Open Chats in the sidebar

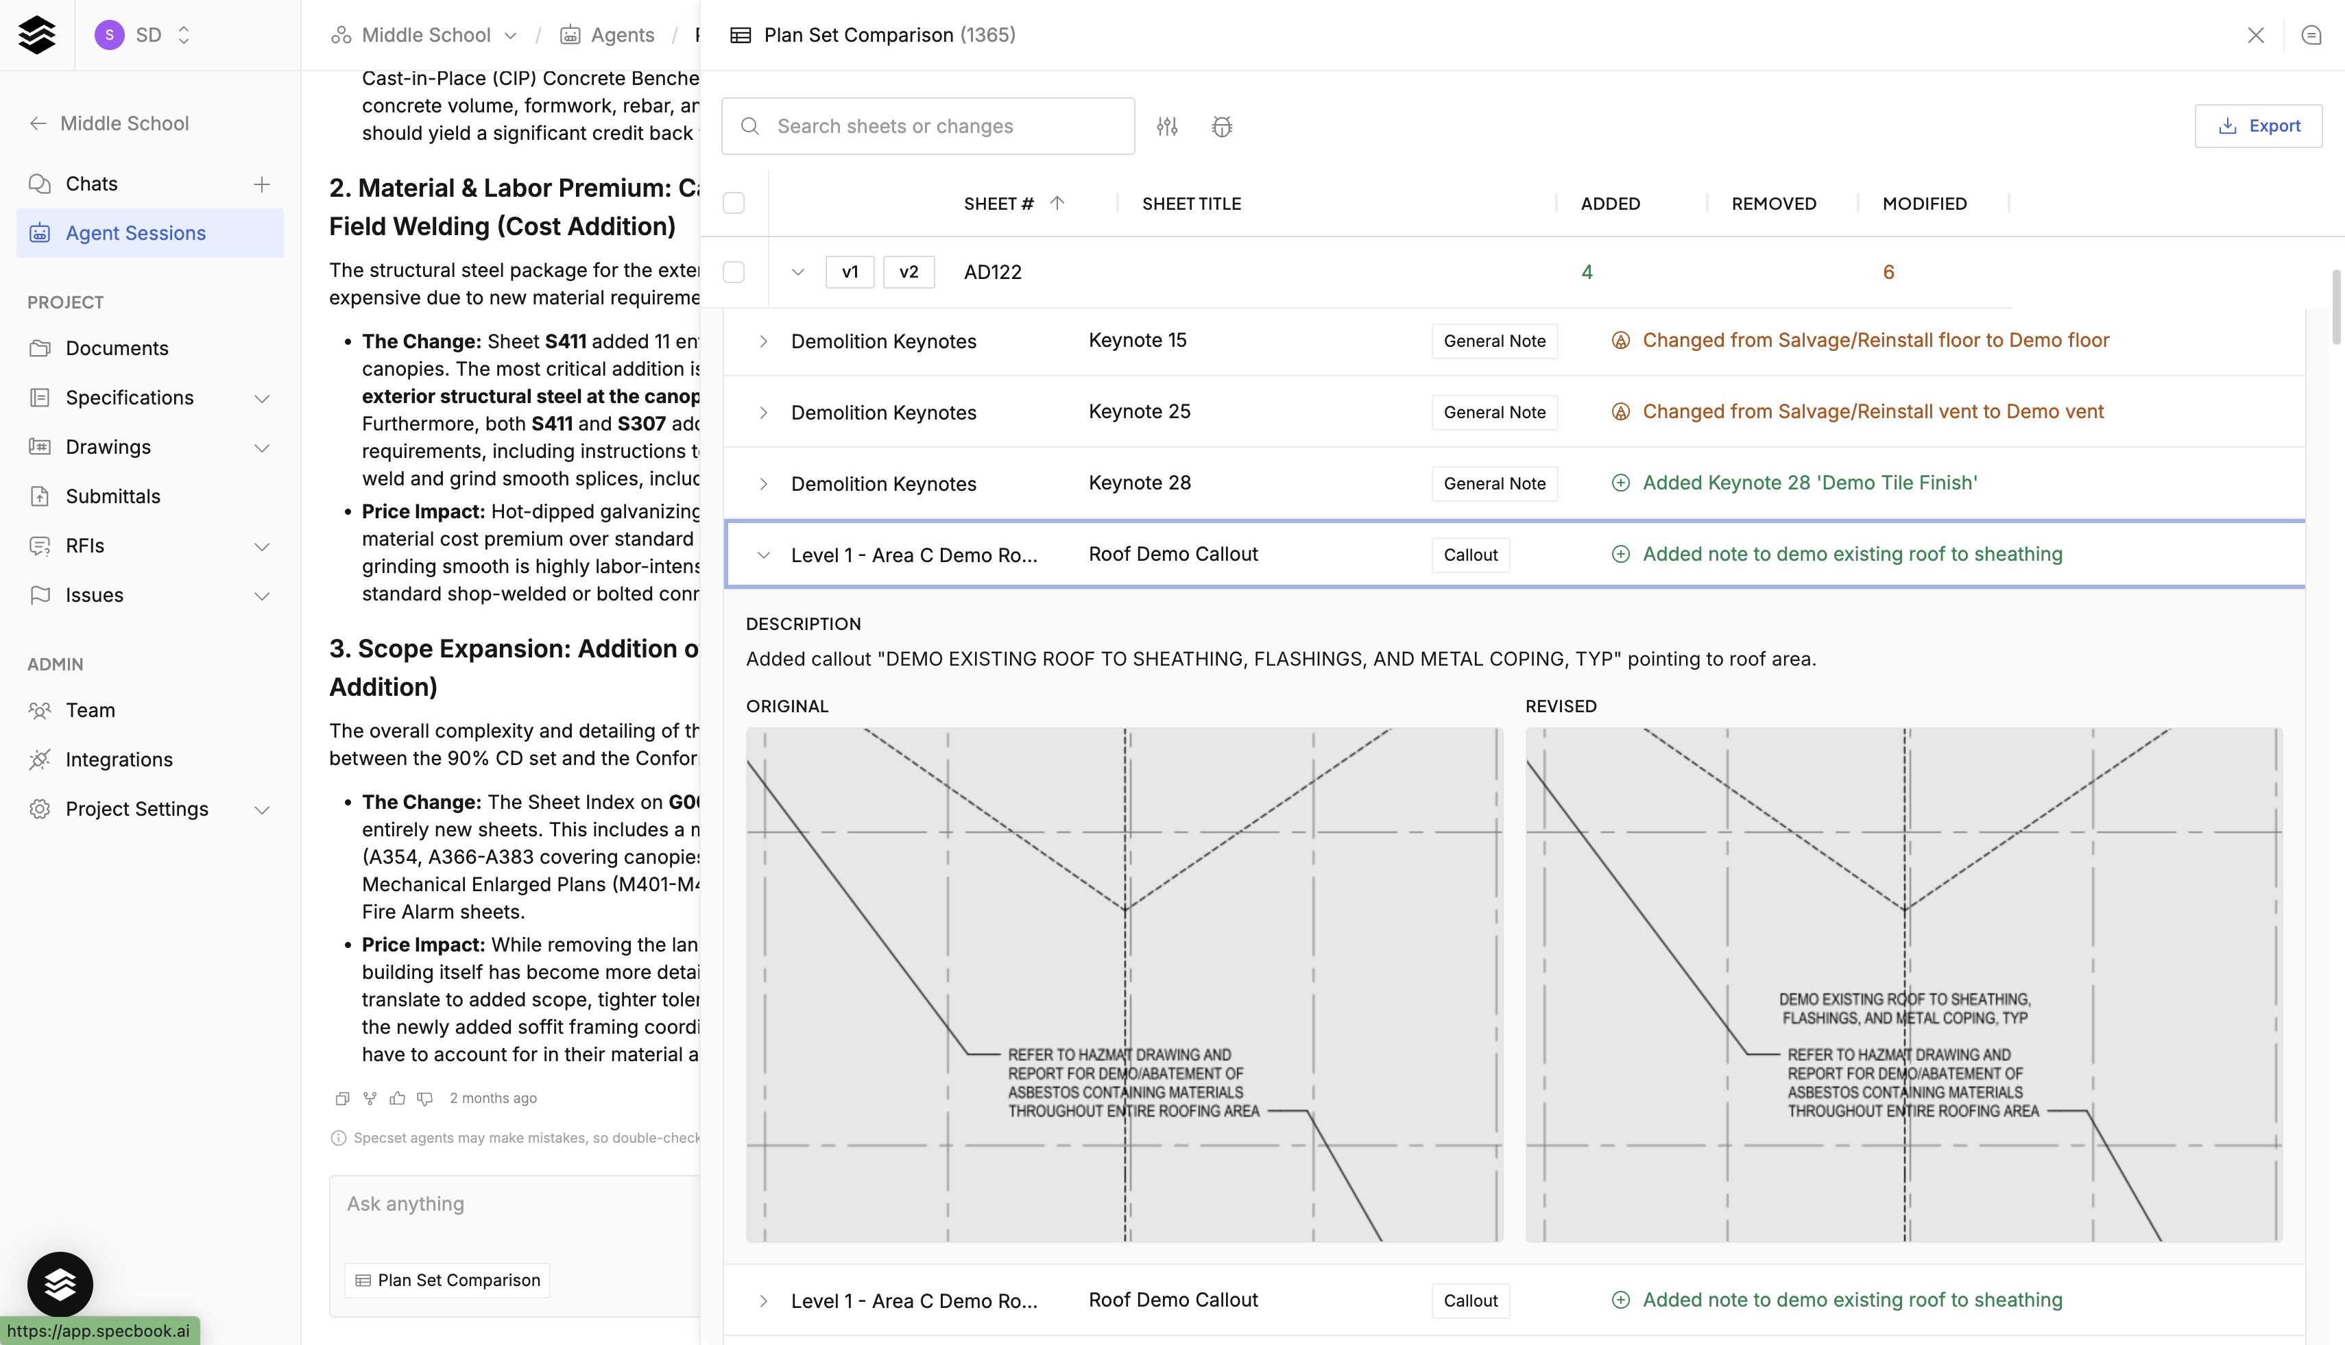tap(91, 184)
